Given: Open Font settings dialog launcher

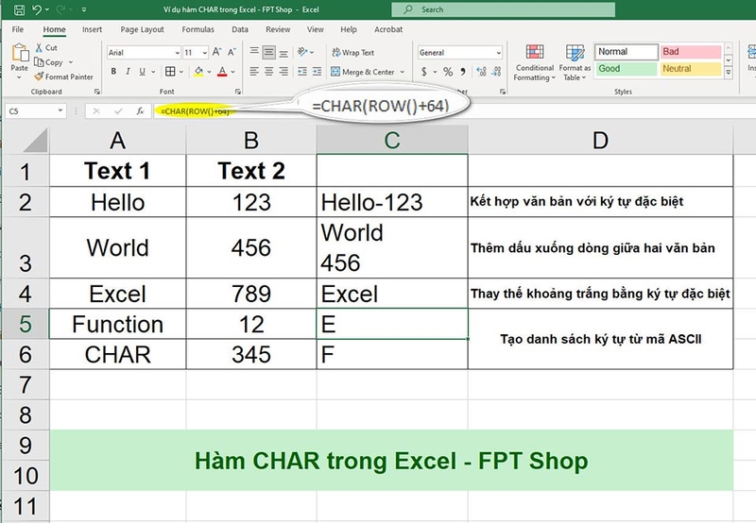Looking at the screenshot, I should pyautogui.click(x=238, y=91).
